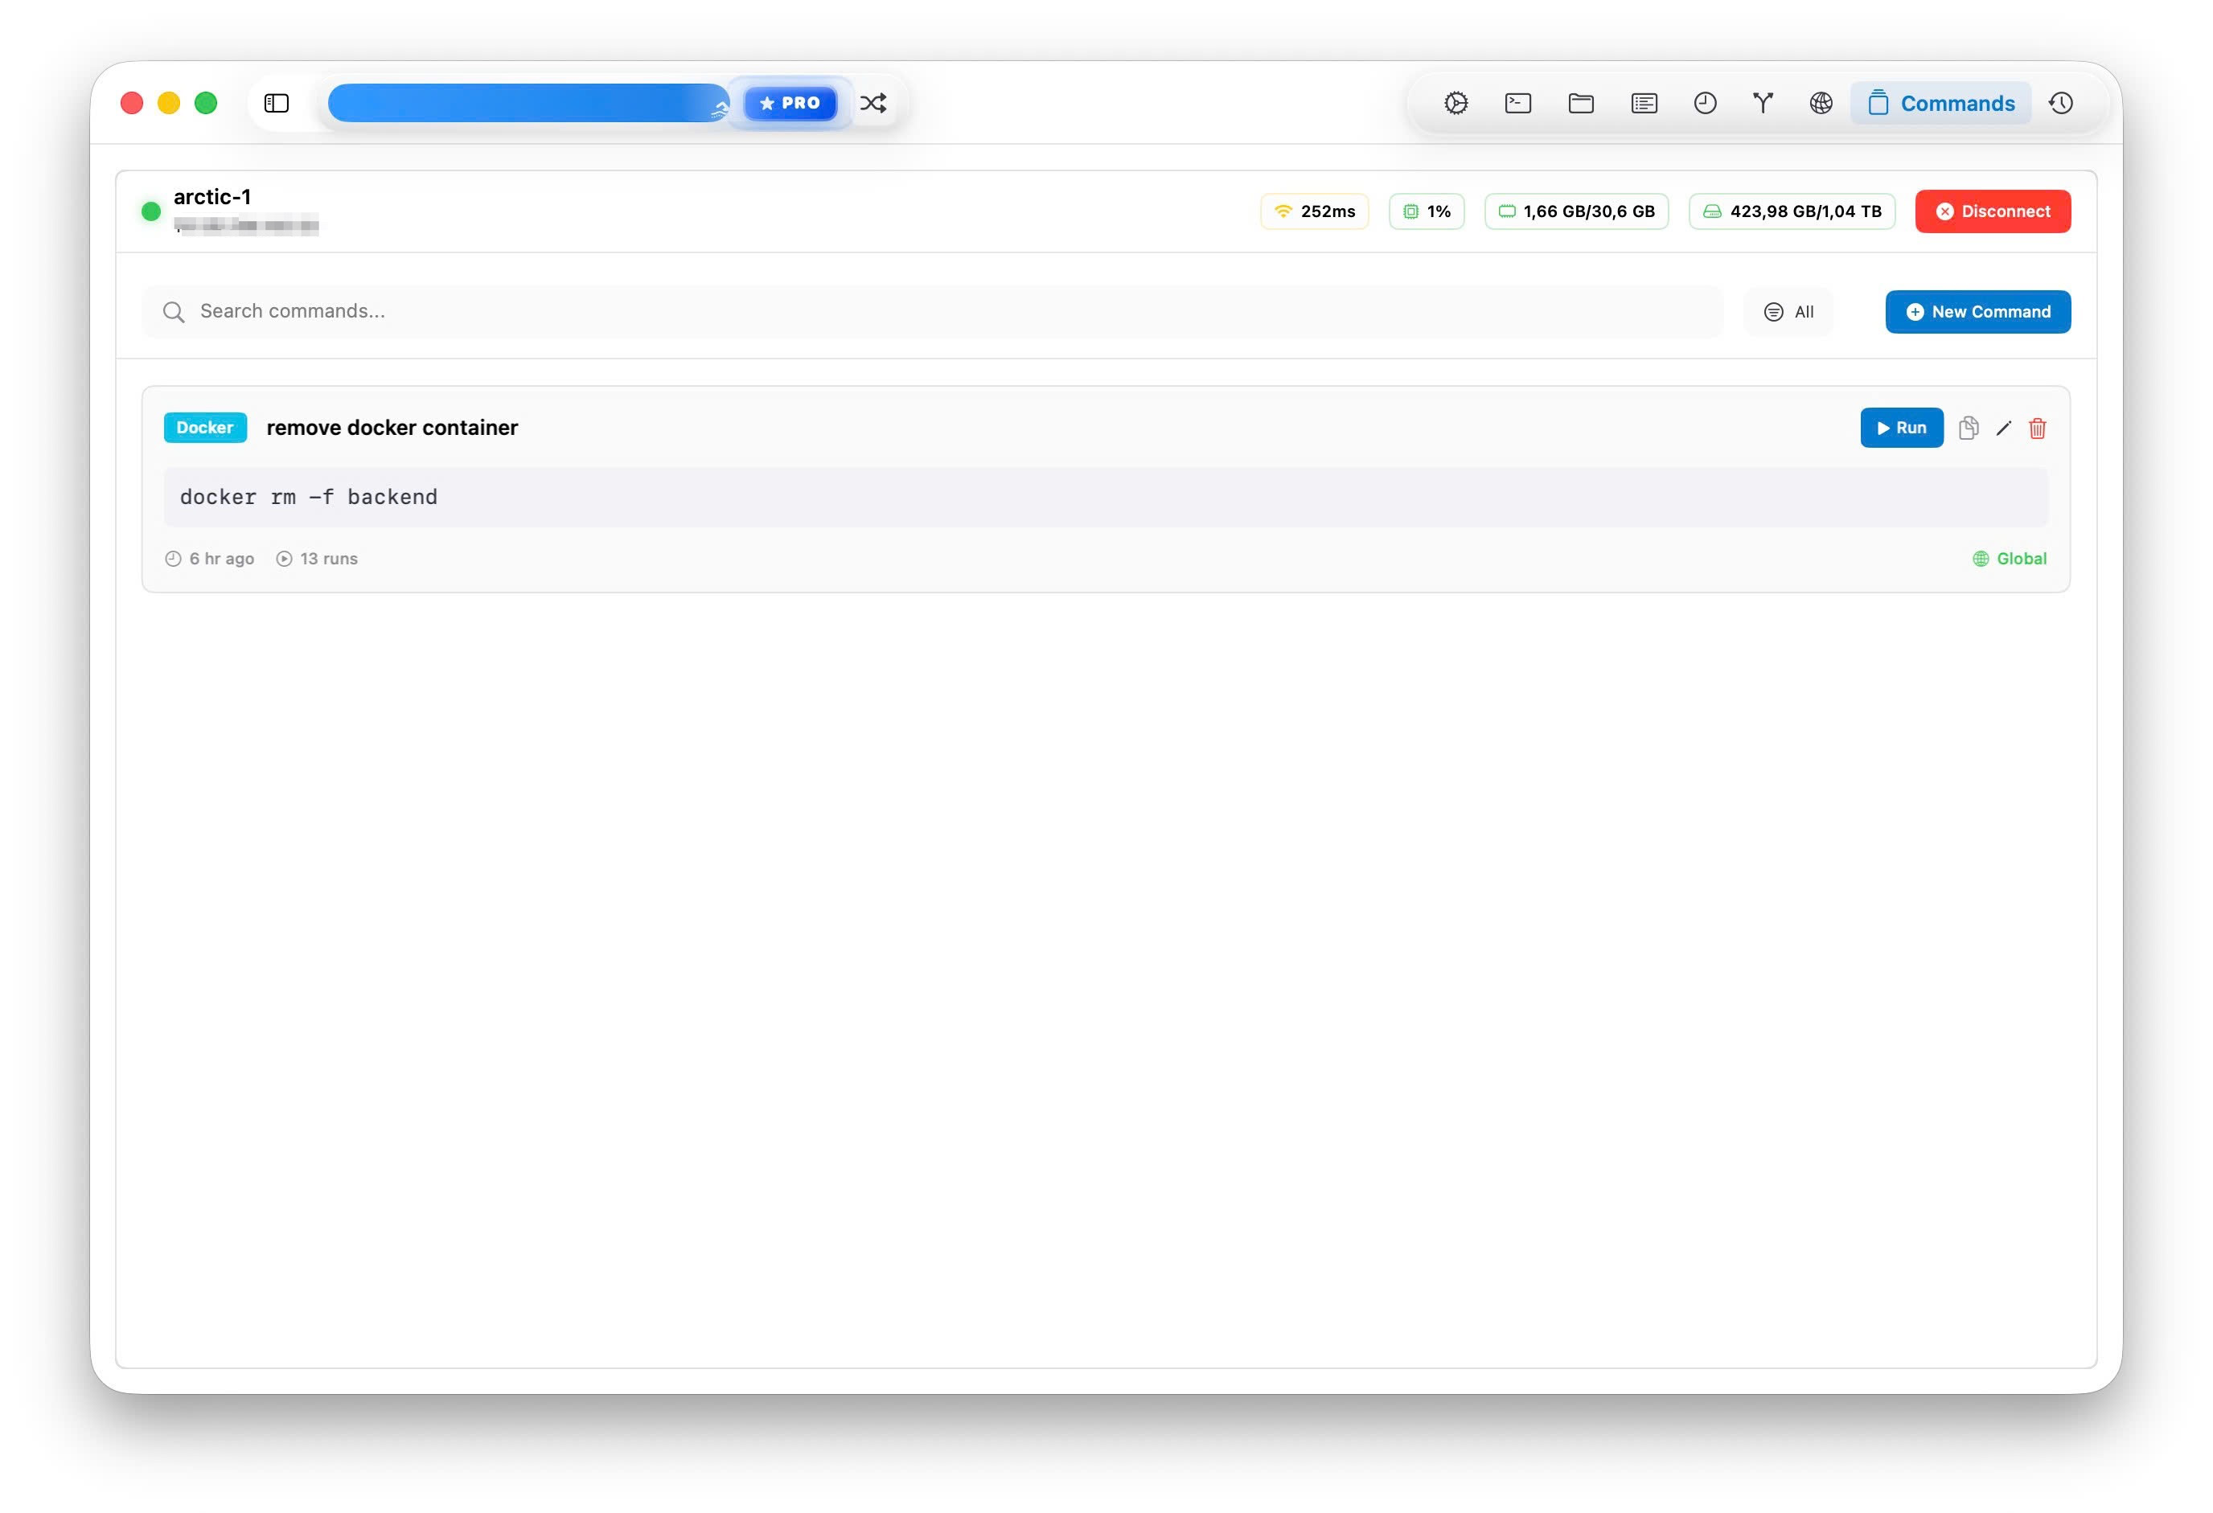Image resolution: width=2213 pixels, height=1513 pixels.
Task: Click the shuffle arrows icon
Action: pyautogui.click(x=873, y=103)
